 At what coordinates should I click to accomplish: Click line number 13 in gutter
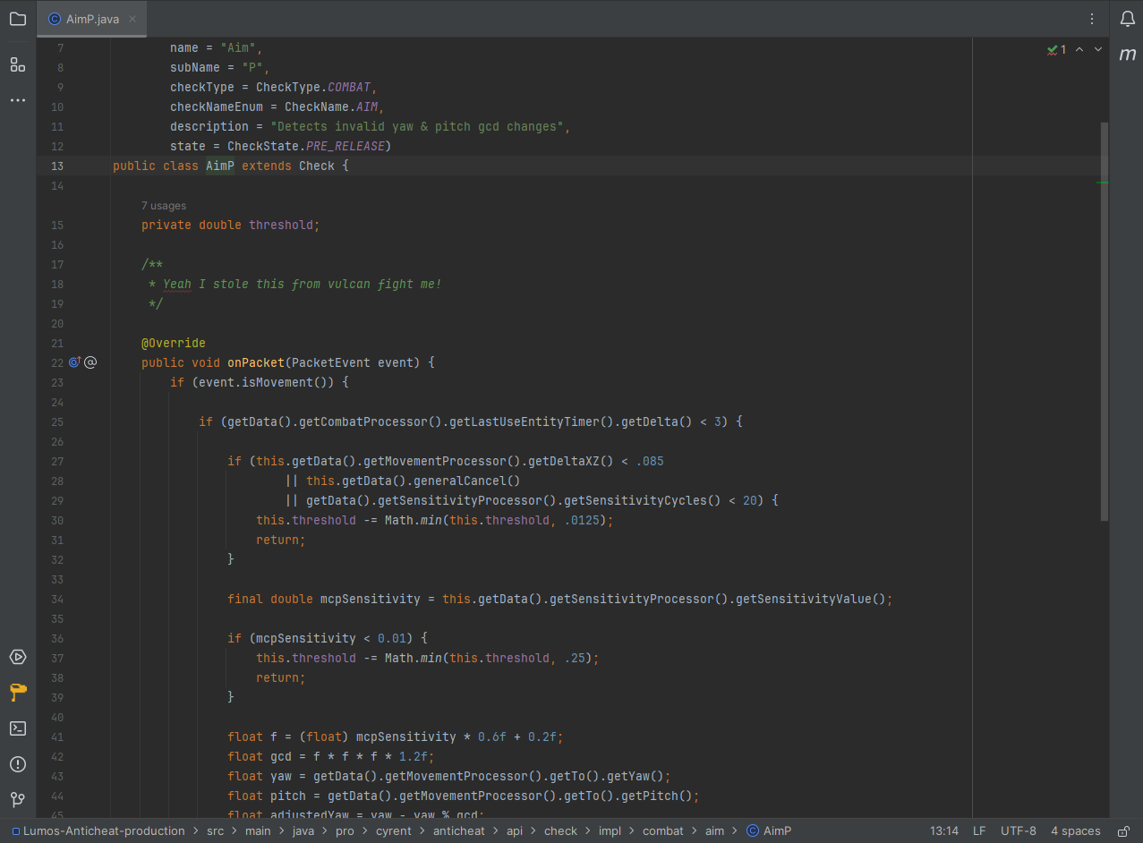click(57, 166)
